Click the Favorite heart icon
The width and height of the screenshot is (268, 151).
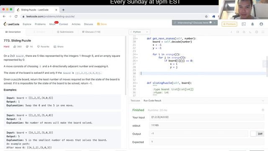pyautogui.click(x=38, y=47)
